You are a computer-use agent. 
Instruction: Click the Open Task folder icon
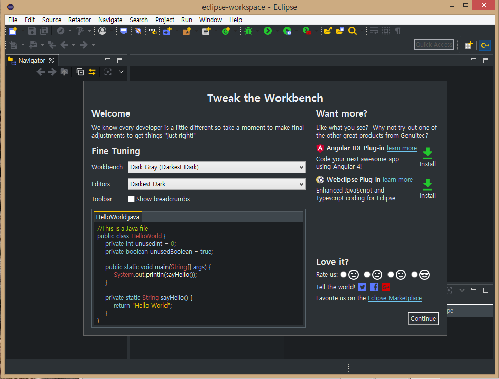[x=340, y=31]
